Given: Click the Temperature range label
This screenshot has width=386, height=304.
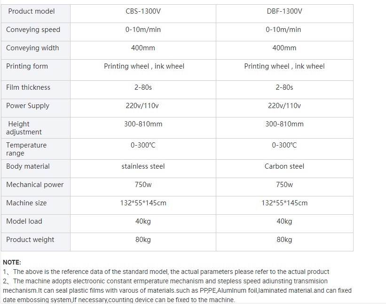Looking at the screenshot, I should pyautogui.click(x=26, y=149).
